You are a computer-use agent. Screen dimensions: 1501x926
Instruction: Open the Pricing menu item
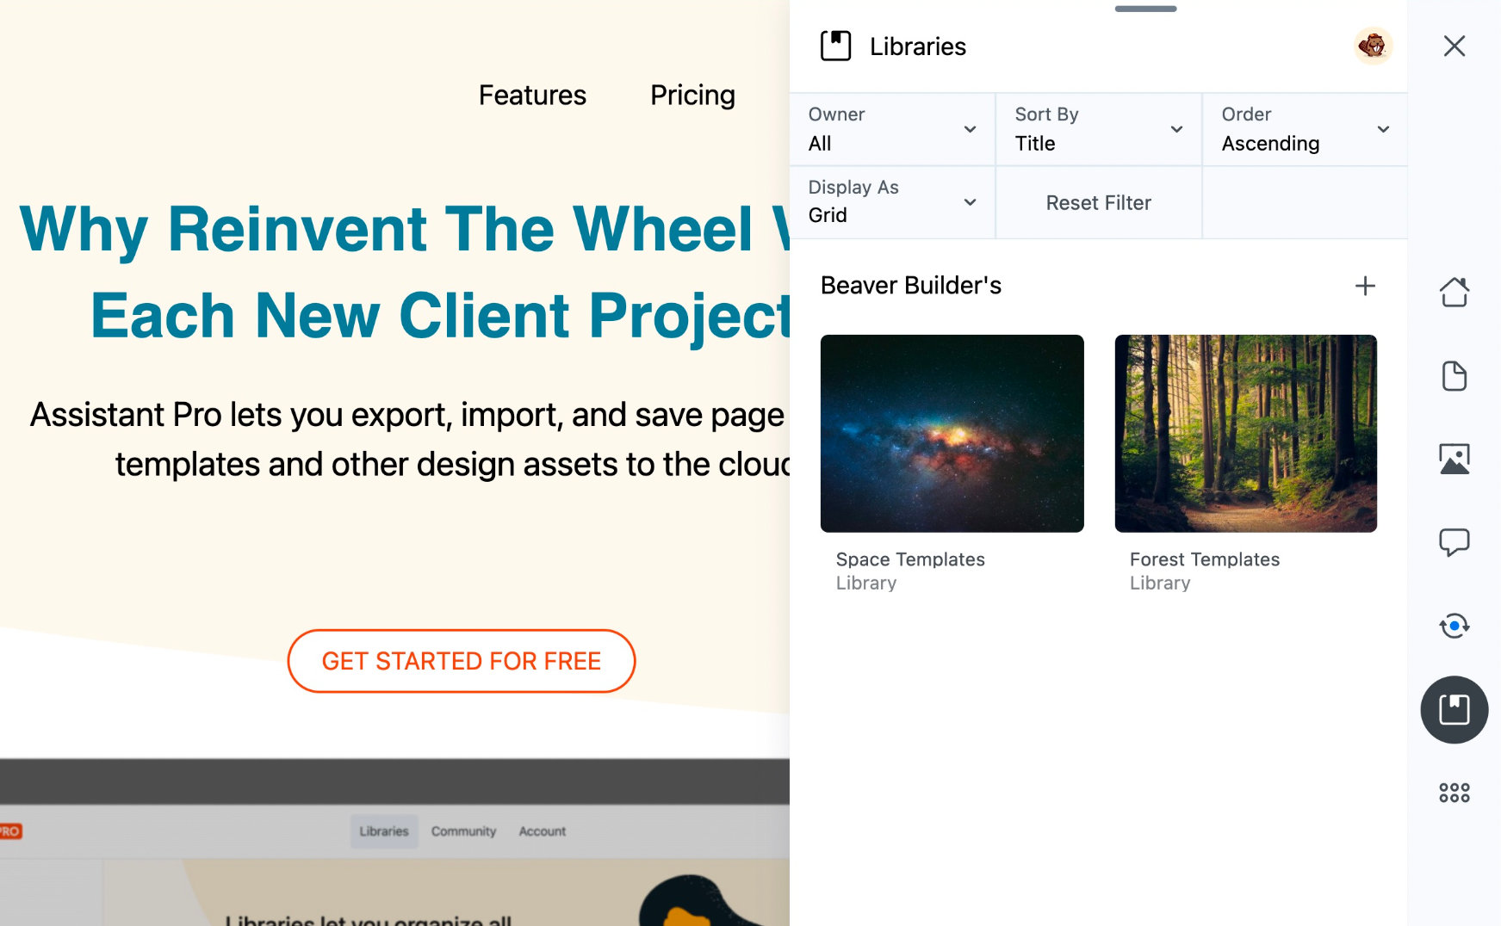(x=692, y=96)
